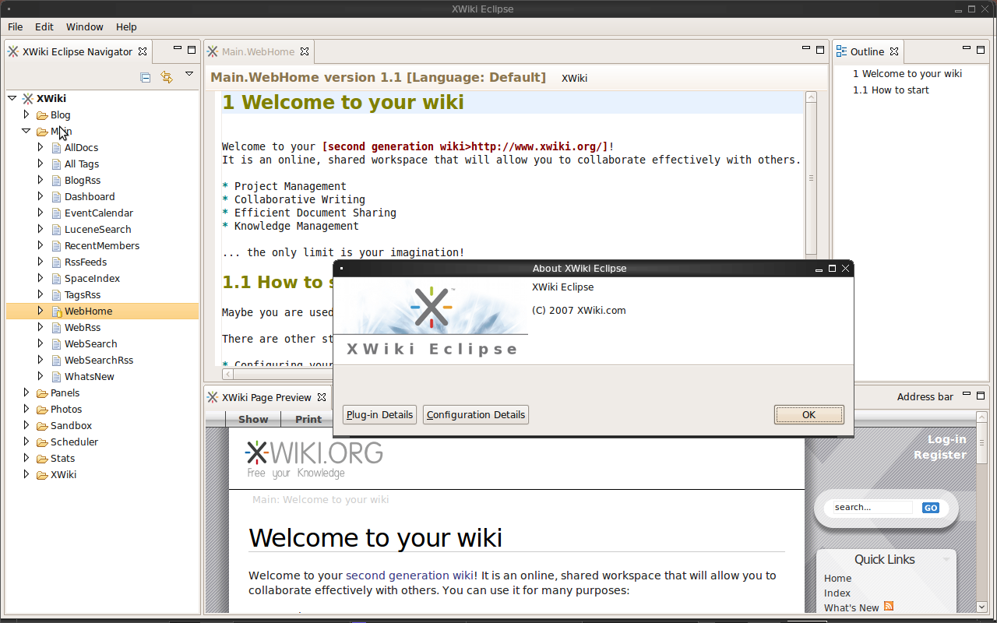Close the Main.WebHome editor tab
Viewport: 997px width, 623px height.
(305, 51)
